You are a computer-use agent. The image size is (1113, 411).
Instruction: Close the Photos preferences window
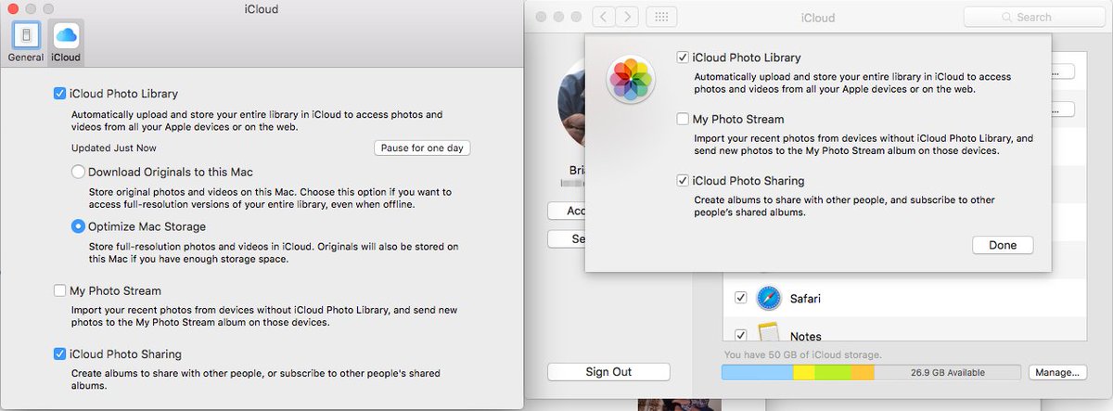pos(11,8)
